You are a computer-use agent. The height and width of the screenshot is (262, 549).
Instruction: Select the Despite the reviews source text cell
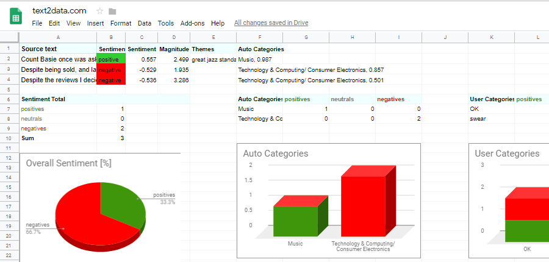[58, 80]
